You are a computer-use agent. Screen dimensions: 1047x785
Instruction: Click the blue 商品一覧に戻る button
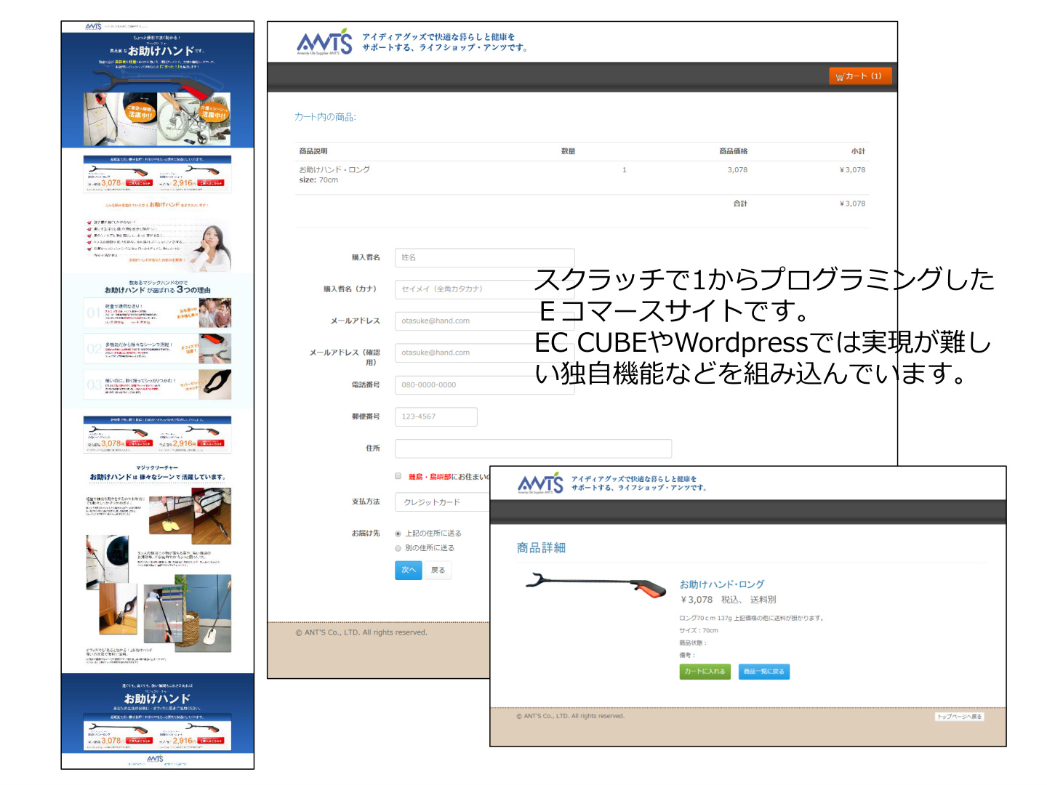pyautogui.click(x=764, y=672)
